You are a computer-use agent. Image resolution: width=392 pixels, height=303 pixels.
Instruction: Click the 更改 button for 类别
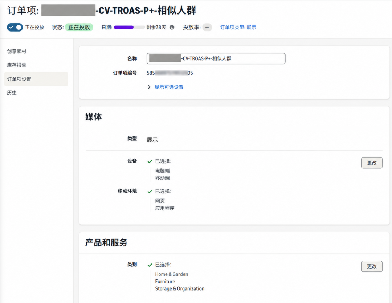click(372, 266)
